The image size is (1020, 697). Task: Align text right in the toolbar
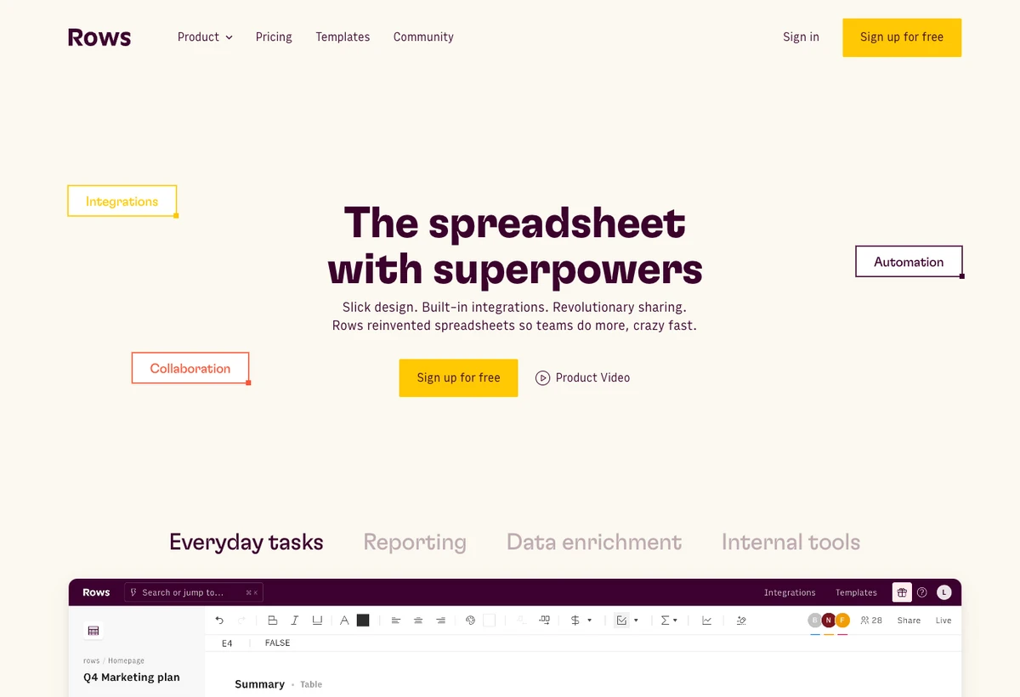(x=440, y=620)
